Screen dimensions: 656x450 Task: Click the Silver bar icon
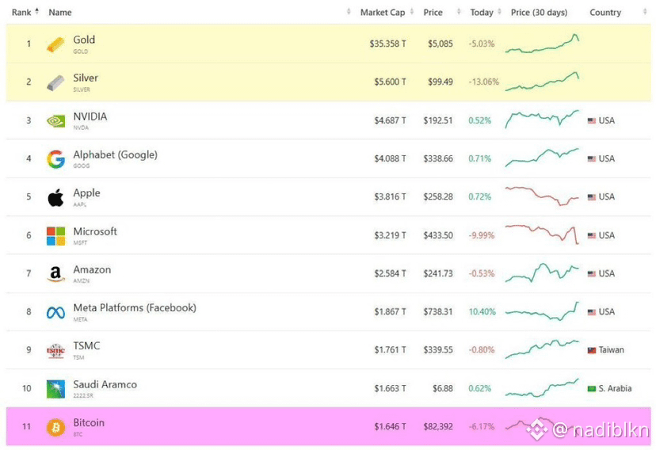55,83
